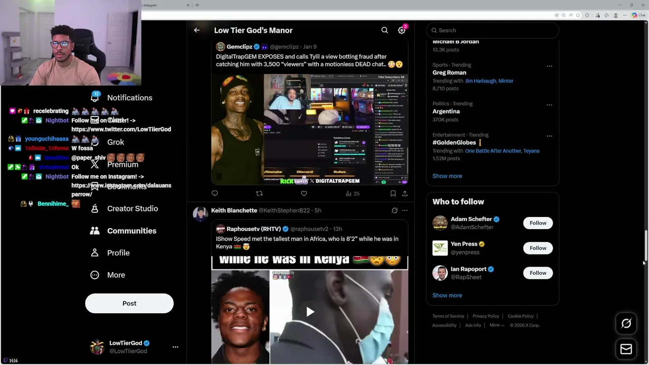
Task: Reply to the Gemclipz post
Action: [x=215, y=193]
